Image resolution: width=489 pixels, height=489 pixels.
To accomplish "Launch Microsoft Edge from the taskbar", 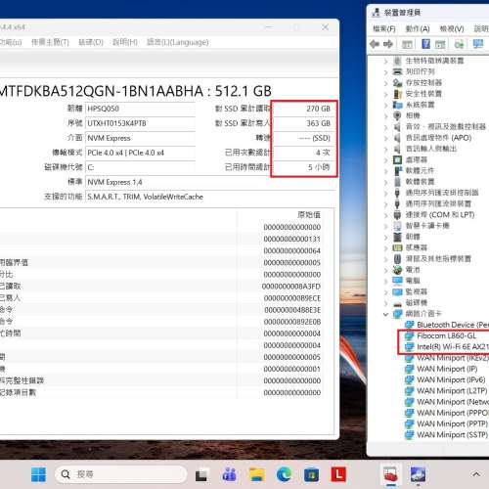I will [284, 474].
